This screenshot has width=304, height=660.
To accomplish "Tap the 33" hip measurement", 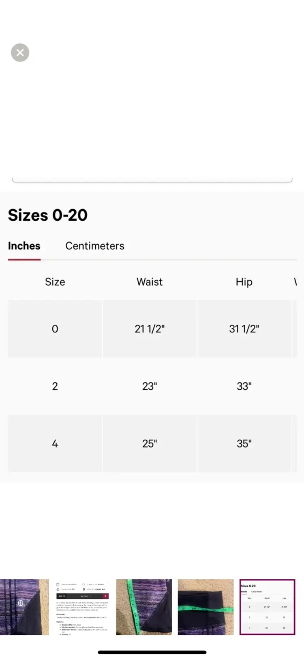I will (244, 386).
